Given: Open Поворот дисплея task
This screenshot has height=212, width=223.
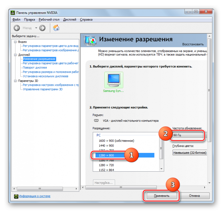Looking at the screenshot, I should point(35,68).
